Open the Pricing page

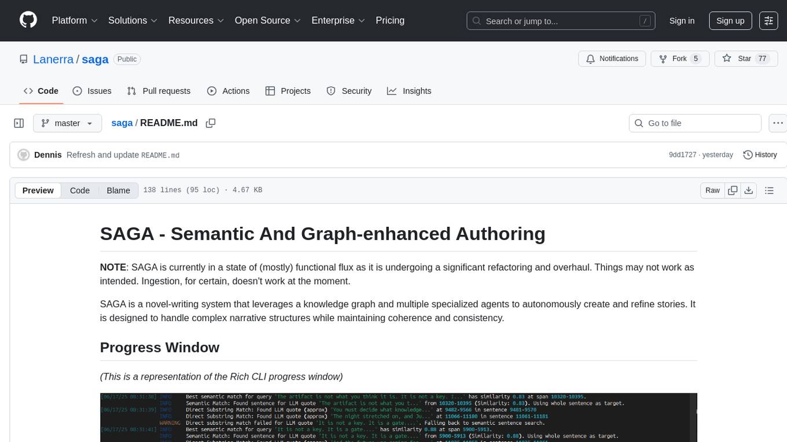pyautogui.click(x=390, y=20)
